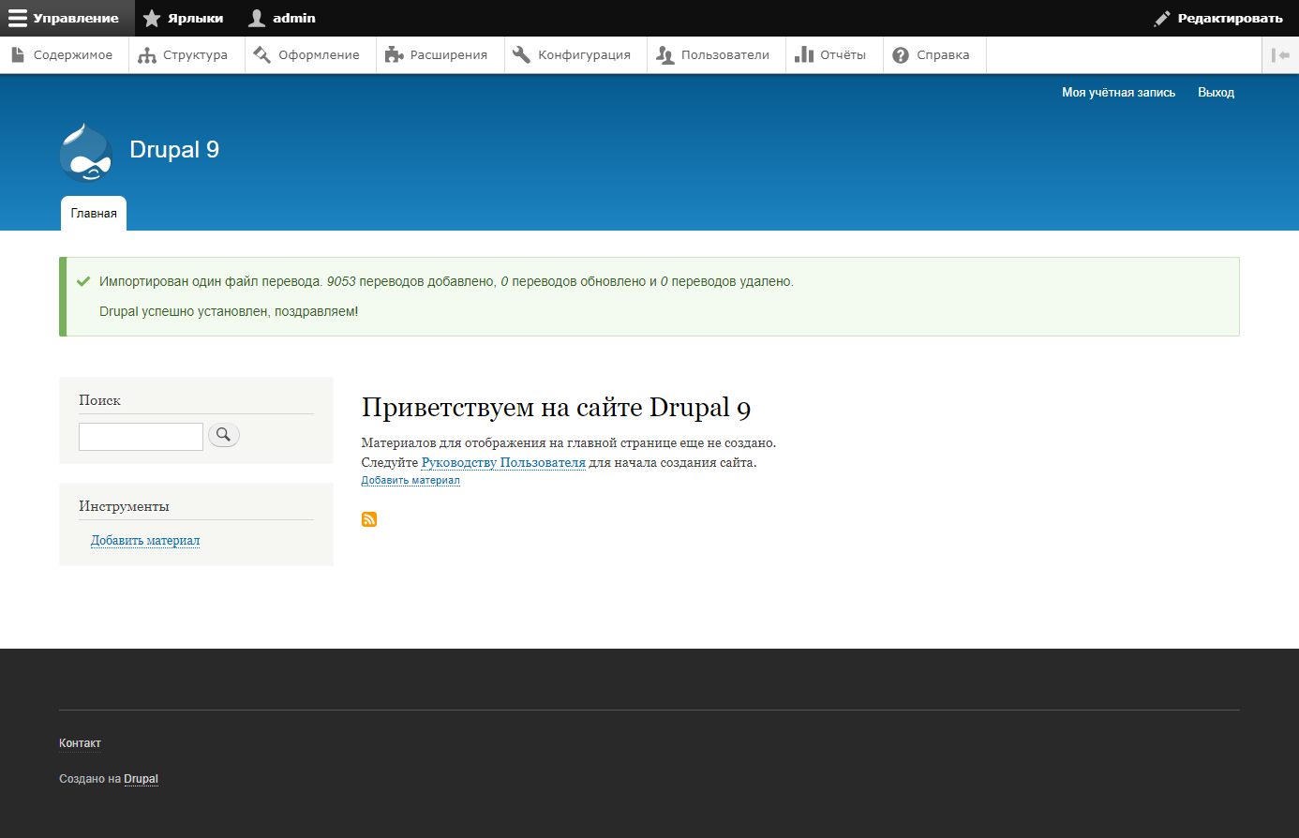The height and width of the screenshot is (838, 1299).
Task: Click the people icon beside Пользователи
Action: (x=665, y=55)
